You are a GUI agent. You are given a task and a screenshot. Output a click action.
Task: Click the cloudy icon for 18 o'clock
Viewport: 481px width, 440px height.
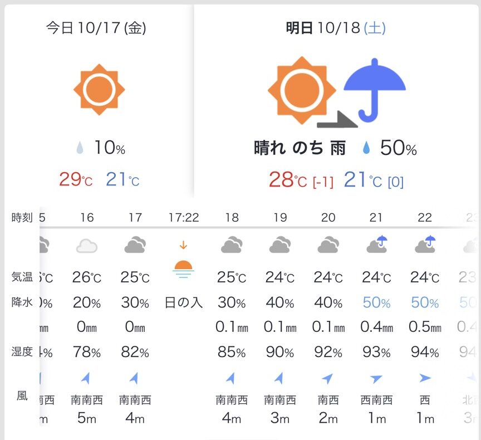(232, 245)
